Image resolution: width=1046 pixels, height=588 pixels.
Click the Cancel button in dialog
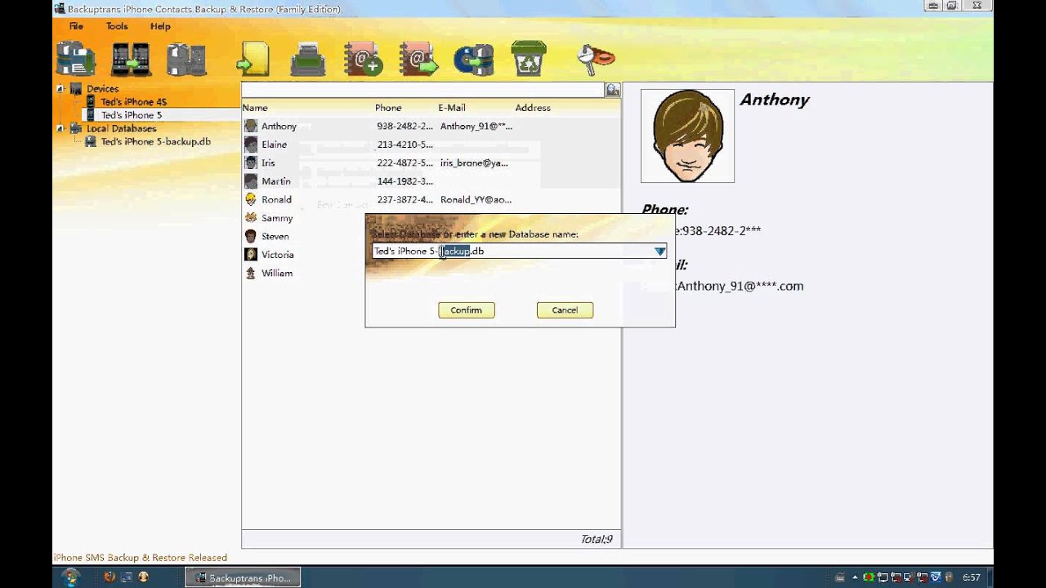coord(565,310)
